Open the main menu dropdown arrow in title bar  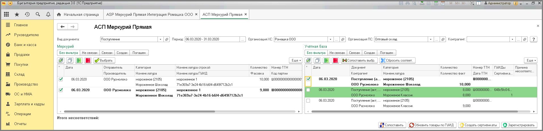coord(10,3)
